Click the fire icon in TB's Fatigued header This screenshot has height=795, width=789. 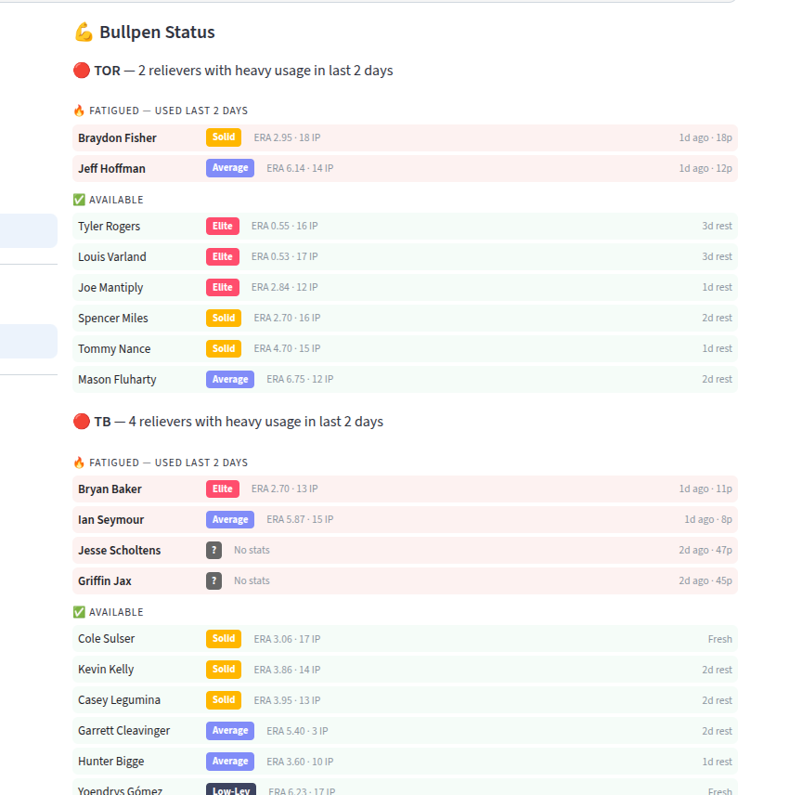tap(79, 463)
